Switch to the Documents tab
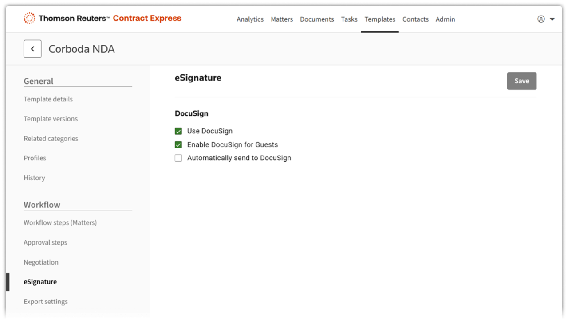 click(317, 19)
